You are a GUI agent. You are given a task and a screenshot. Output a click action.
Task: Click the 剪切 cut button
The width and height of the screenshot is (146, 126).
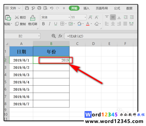(x=20, y=17)
